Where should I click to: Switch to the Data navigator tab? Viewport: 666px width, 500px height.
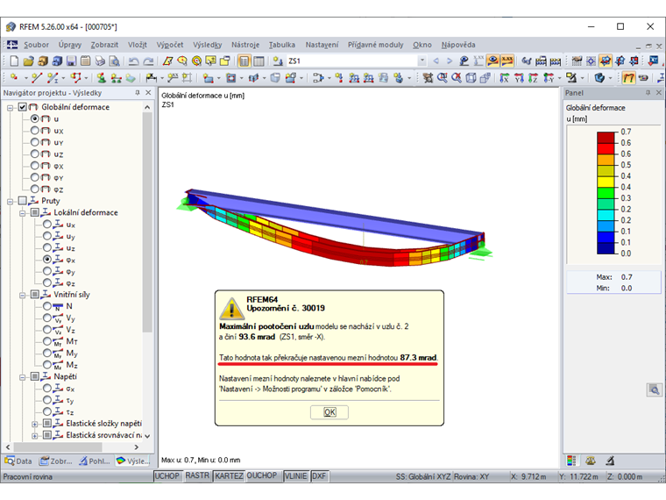pyautogui.click(x=18, y=461)
